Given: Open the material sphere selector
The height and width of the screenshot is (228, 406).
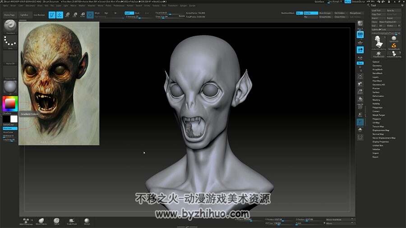Looking at the screenshot, I should 10,87.
